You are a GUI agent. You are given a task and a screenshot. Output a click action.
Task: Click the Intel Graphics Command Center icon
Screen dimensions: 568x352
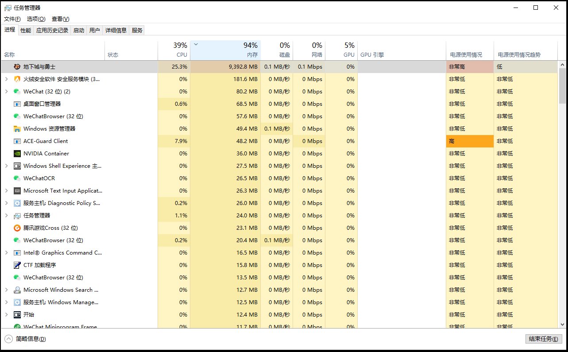coord(17,252)
